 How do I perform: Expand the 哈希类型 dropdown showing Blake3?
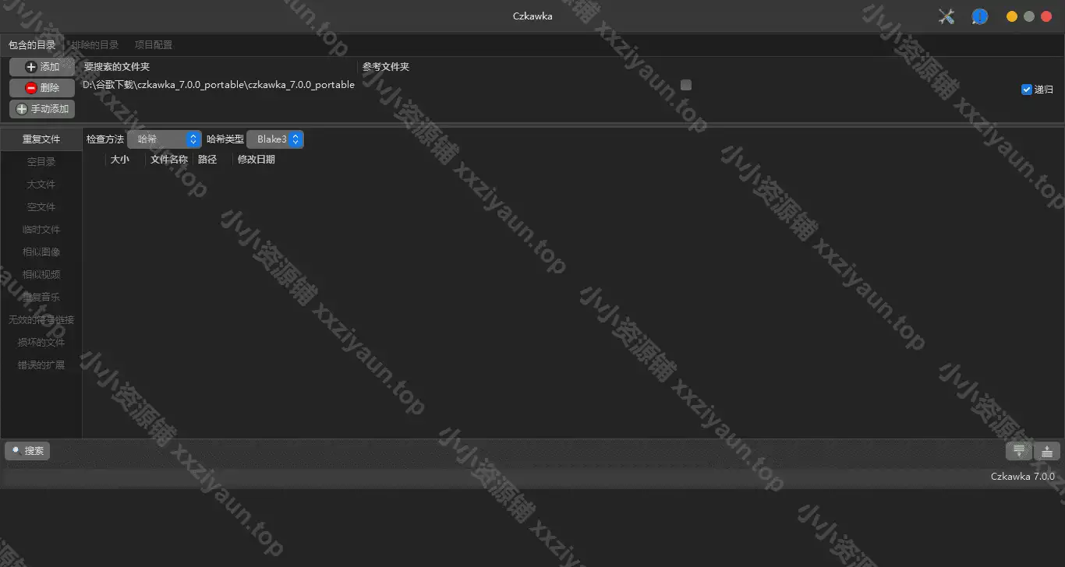275,139
